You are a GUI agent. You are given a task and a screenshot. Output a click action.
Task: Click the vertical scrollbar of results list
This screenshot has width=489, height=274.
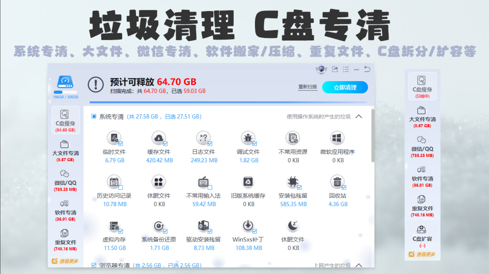pyautogui.click(x=373, y=135)
